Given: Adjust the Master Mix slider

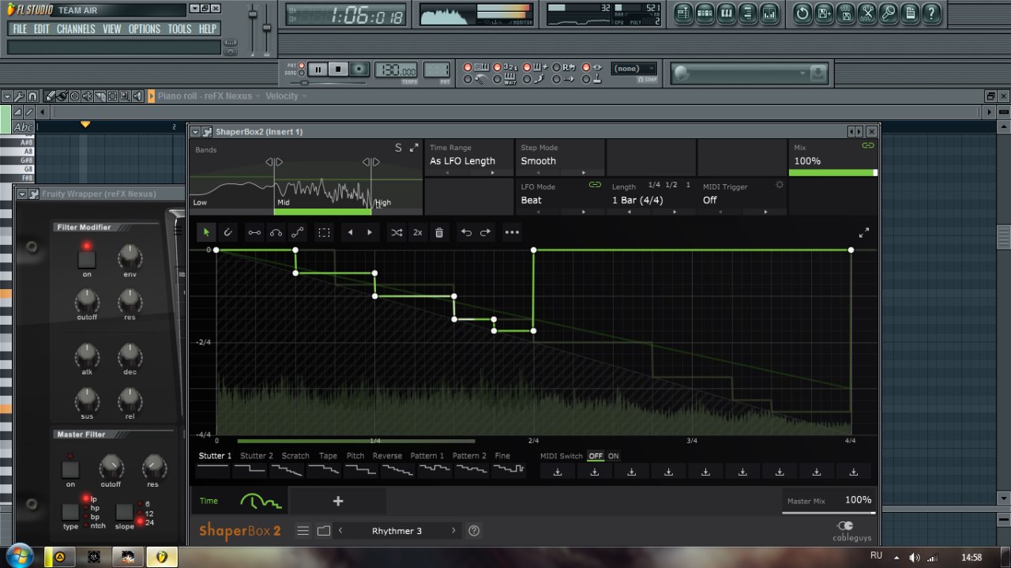Looking at the screenshot, I should [829, 513].
